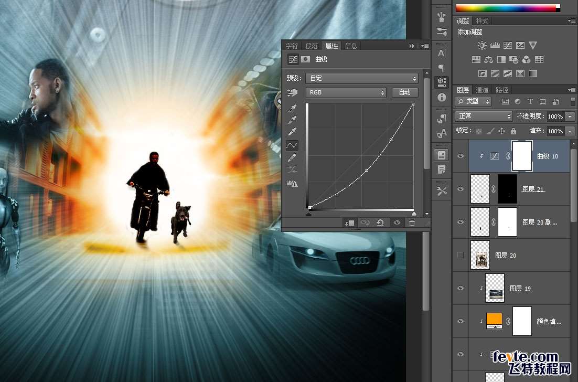The height and width of the screenshot is (382, 578).
Task: Open the 填充 fill slider arrow
Action: tap(570, 131)
